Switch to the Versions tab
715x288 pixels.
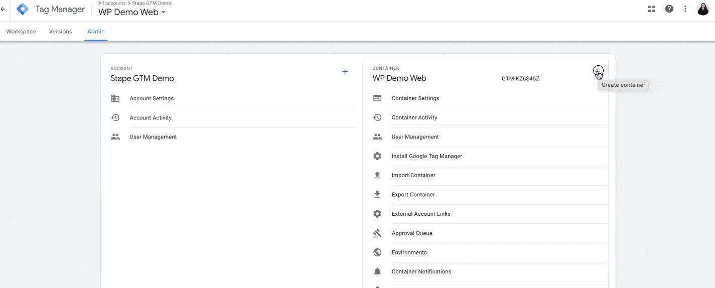[x=60, y=32]
